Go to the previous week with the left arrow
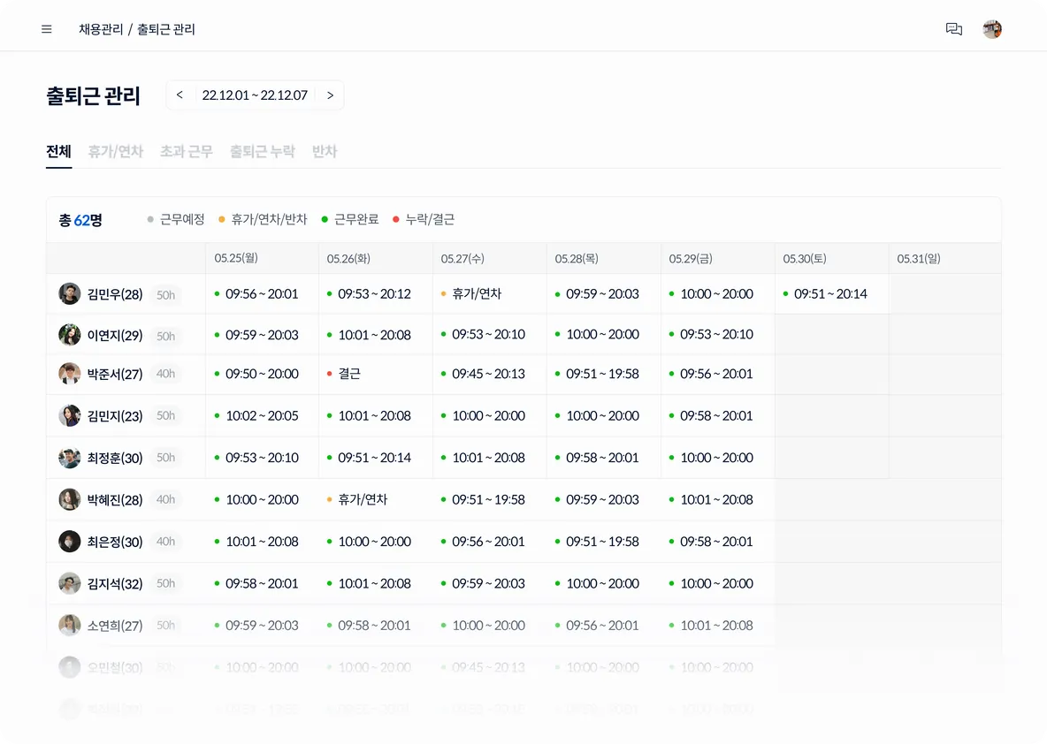1047x744 pixels. [180, 95]
